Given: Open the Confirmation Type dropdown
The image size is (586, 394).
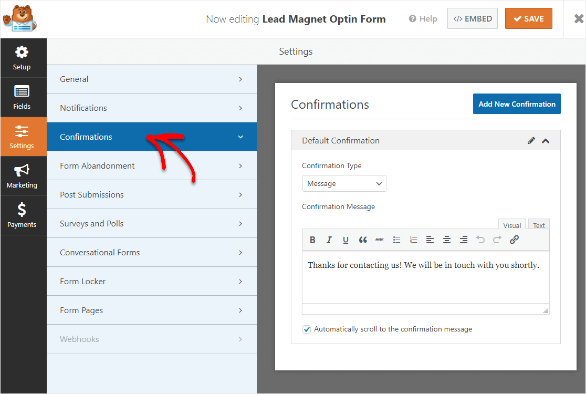Looking at the screenshot, I should click(344, 183).
